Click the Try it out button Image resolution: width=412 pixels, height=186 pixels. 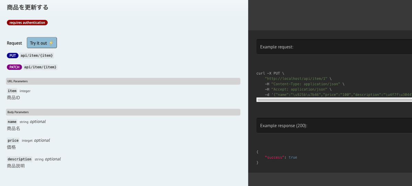[x=42, y=43]
